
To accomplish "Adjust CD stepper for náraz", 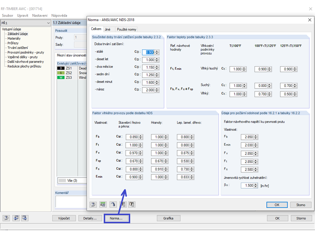I will tap(157, 90).
